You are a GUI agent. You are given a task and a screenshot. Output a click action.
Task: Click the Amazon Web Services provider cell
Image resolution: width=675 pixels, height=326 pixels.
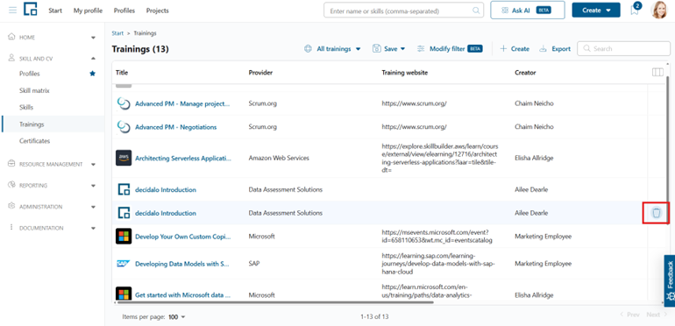pos(279,158)
